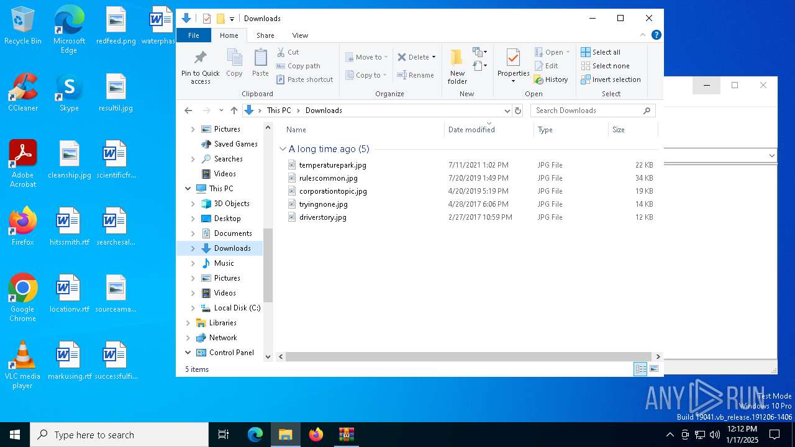Select Documents in navigation pane

tap(232, 233)
